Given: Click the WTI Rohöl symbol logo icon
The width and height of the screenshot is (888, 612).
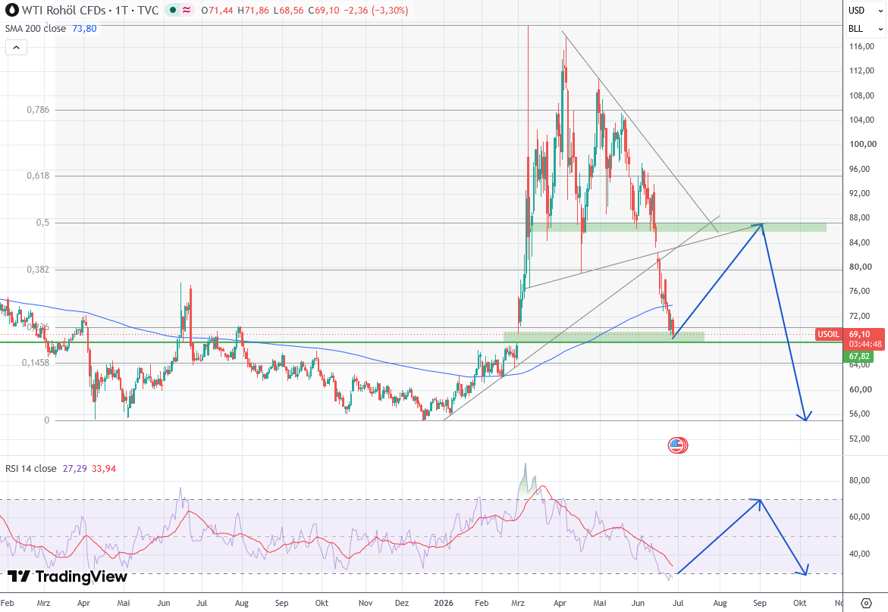Looking at the screenshot, I should click(12, 10).
